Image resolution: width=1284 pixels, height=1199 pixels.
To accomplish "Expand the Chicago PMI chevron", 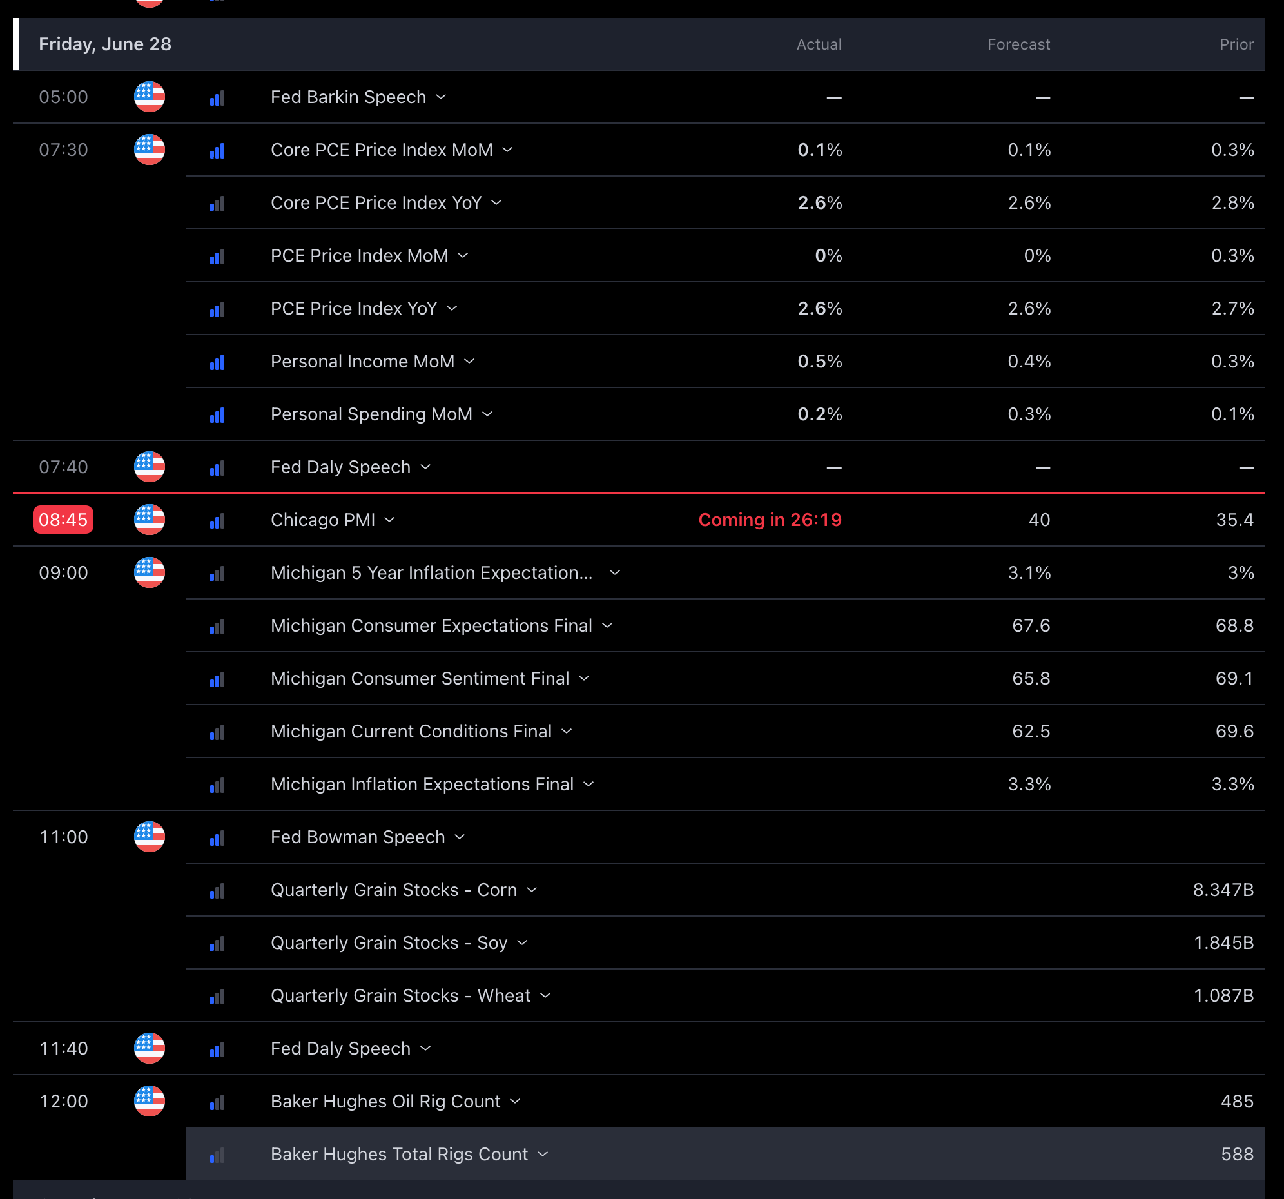I will pyautogui.click(x=389, y=520).
